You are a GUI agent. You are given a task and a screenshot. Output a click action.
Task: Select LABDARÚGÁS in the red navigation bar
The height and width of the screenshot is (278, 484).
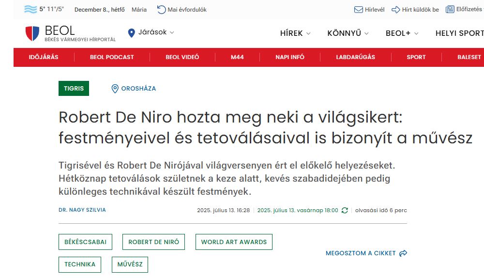(355, 57)
